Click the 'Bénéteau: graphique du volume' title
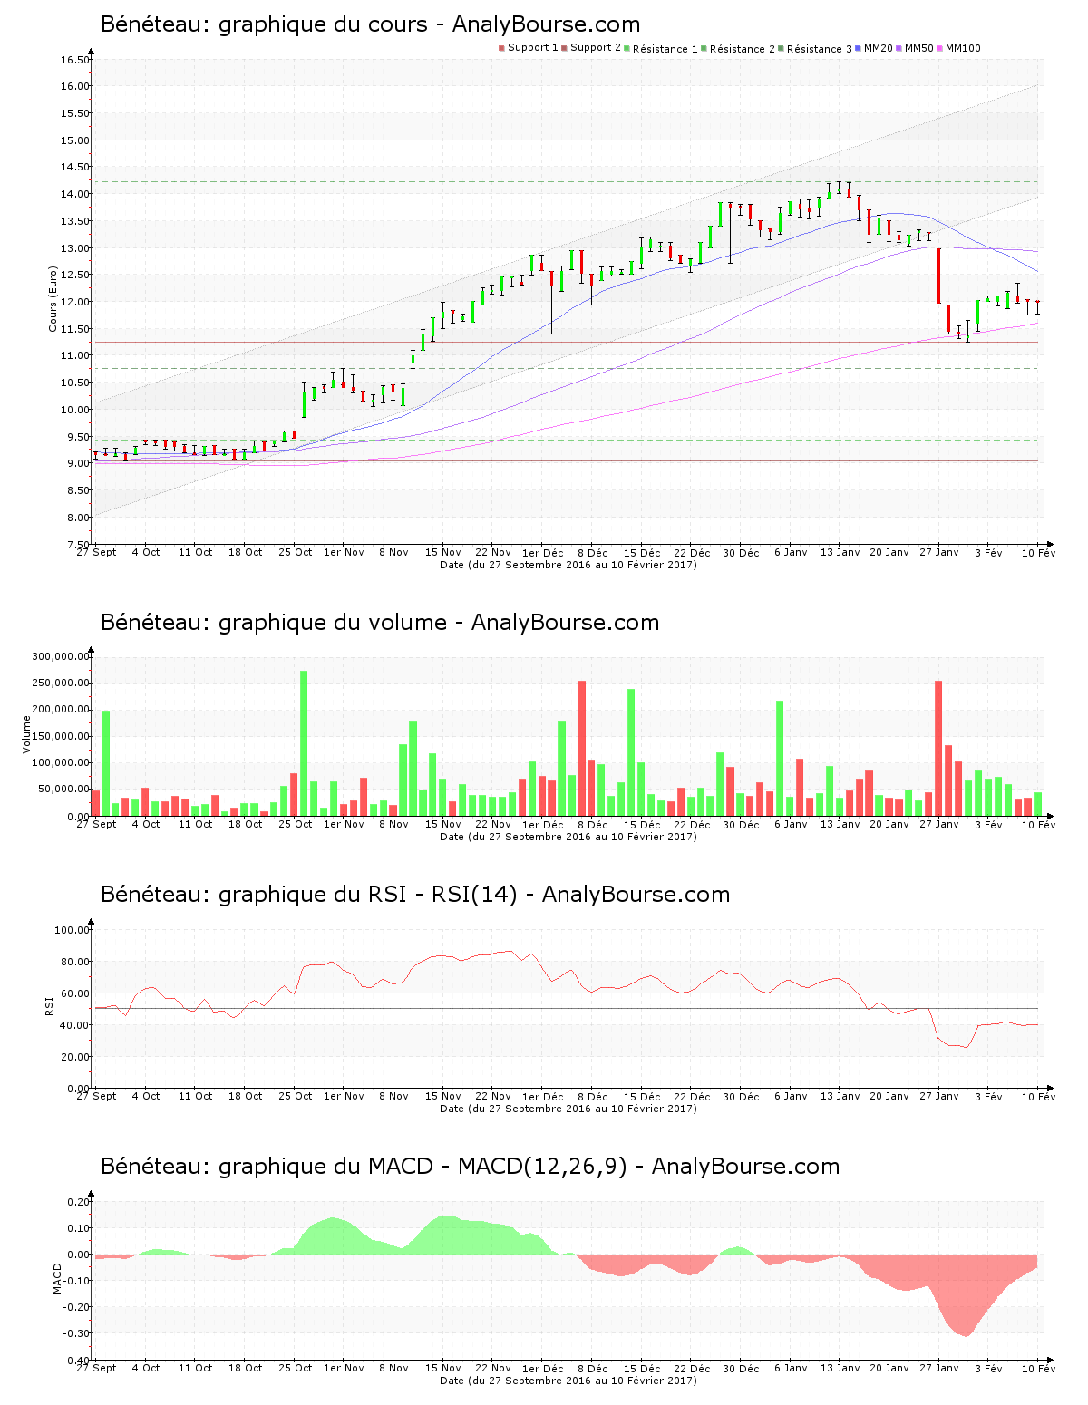 pyautogui.click(x=274, y=623)
